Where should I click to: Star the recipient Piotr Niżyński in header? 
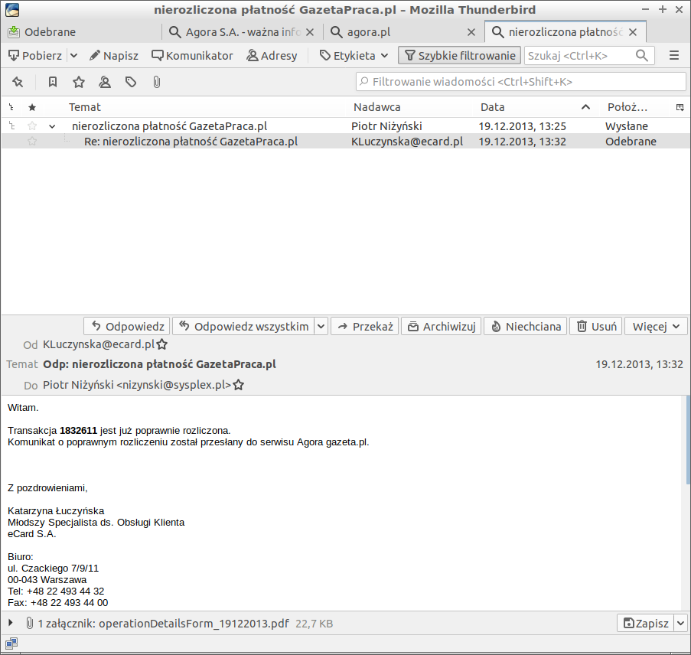click(x=239, y=385)
